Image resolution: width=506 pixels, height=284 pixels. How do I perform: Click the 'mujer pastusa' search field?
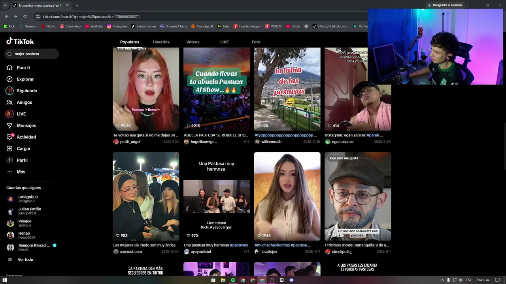coord(32,54)
